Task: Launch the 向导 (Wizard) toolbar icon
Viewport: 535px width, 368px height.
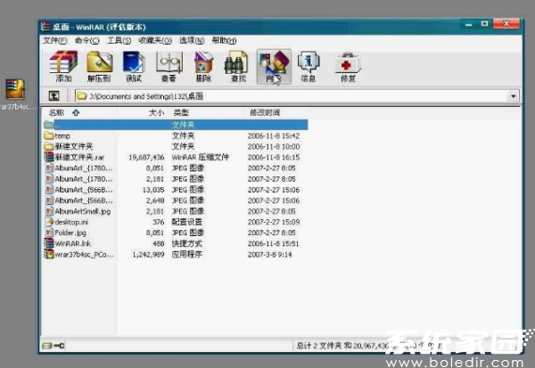Action: [x=273, y=67]
